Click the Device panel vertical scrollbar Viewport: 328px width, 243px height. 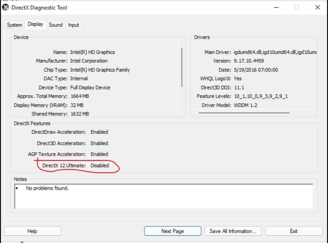(x=182, y=67)
